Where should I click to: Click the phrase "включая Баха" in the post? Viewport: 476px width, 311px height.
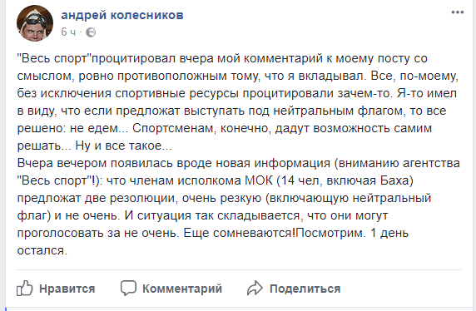(368, 180)
